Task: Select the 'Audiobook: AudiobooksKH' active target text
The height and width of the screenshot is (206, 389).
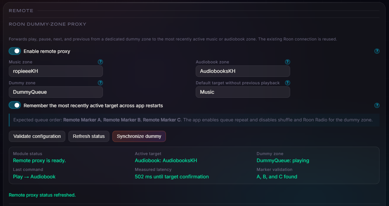Action: (166, 160)
